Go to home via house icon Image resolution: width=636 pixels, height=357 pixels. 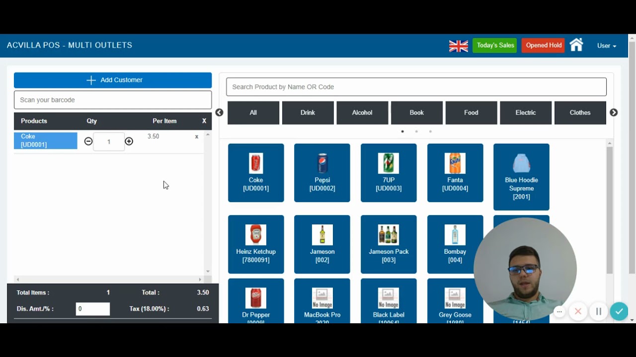[576, 45]
